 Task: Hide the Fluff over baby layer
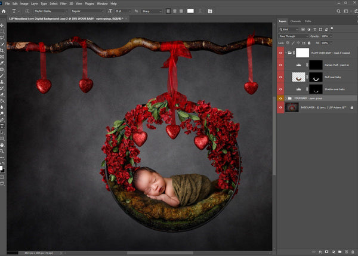point(281,77)
